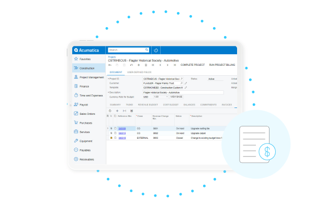Click the search magnifier icon
The image size is (314, 203).
pyautogui.click(x=147, y=50)
